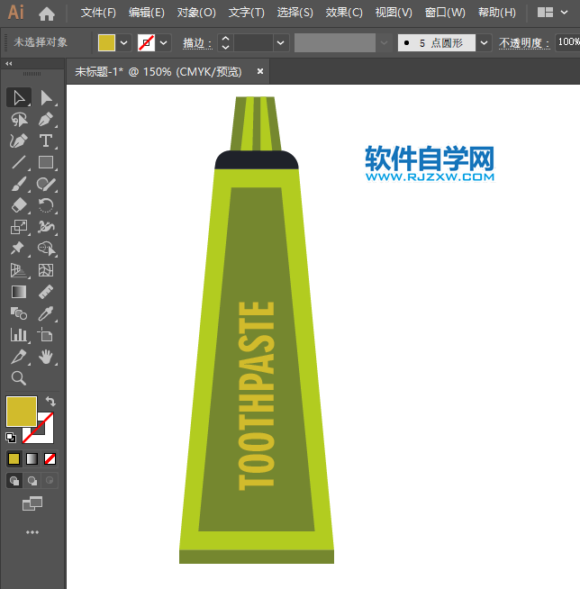Image resolution: width=580 pixels, height=589 pixels.
Task: Select the Eraser tool
Action: (19, 205)
